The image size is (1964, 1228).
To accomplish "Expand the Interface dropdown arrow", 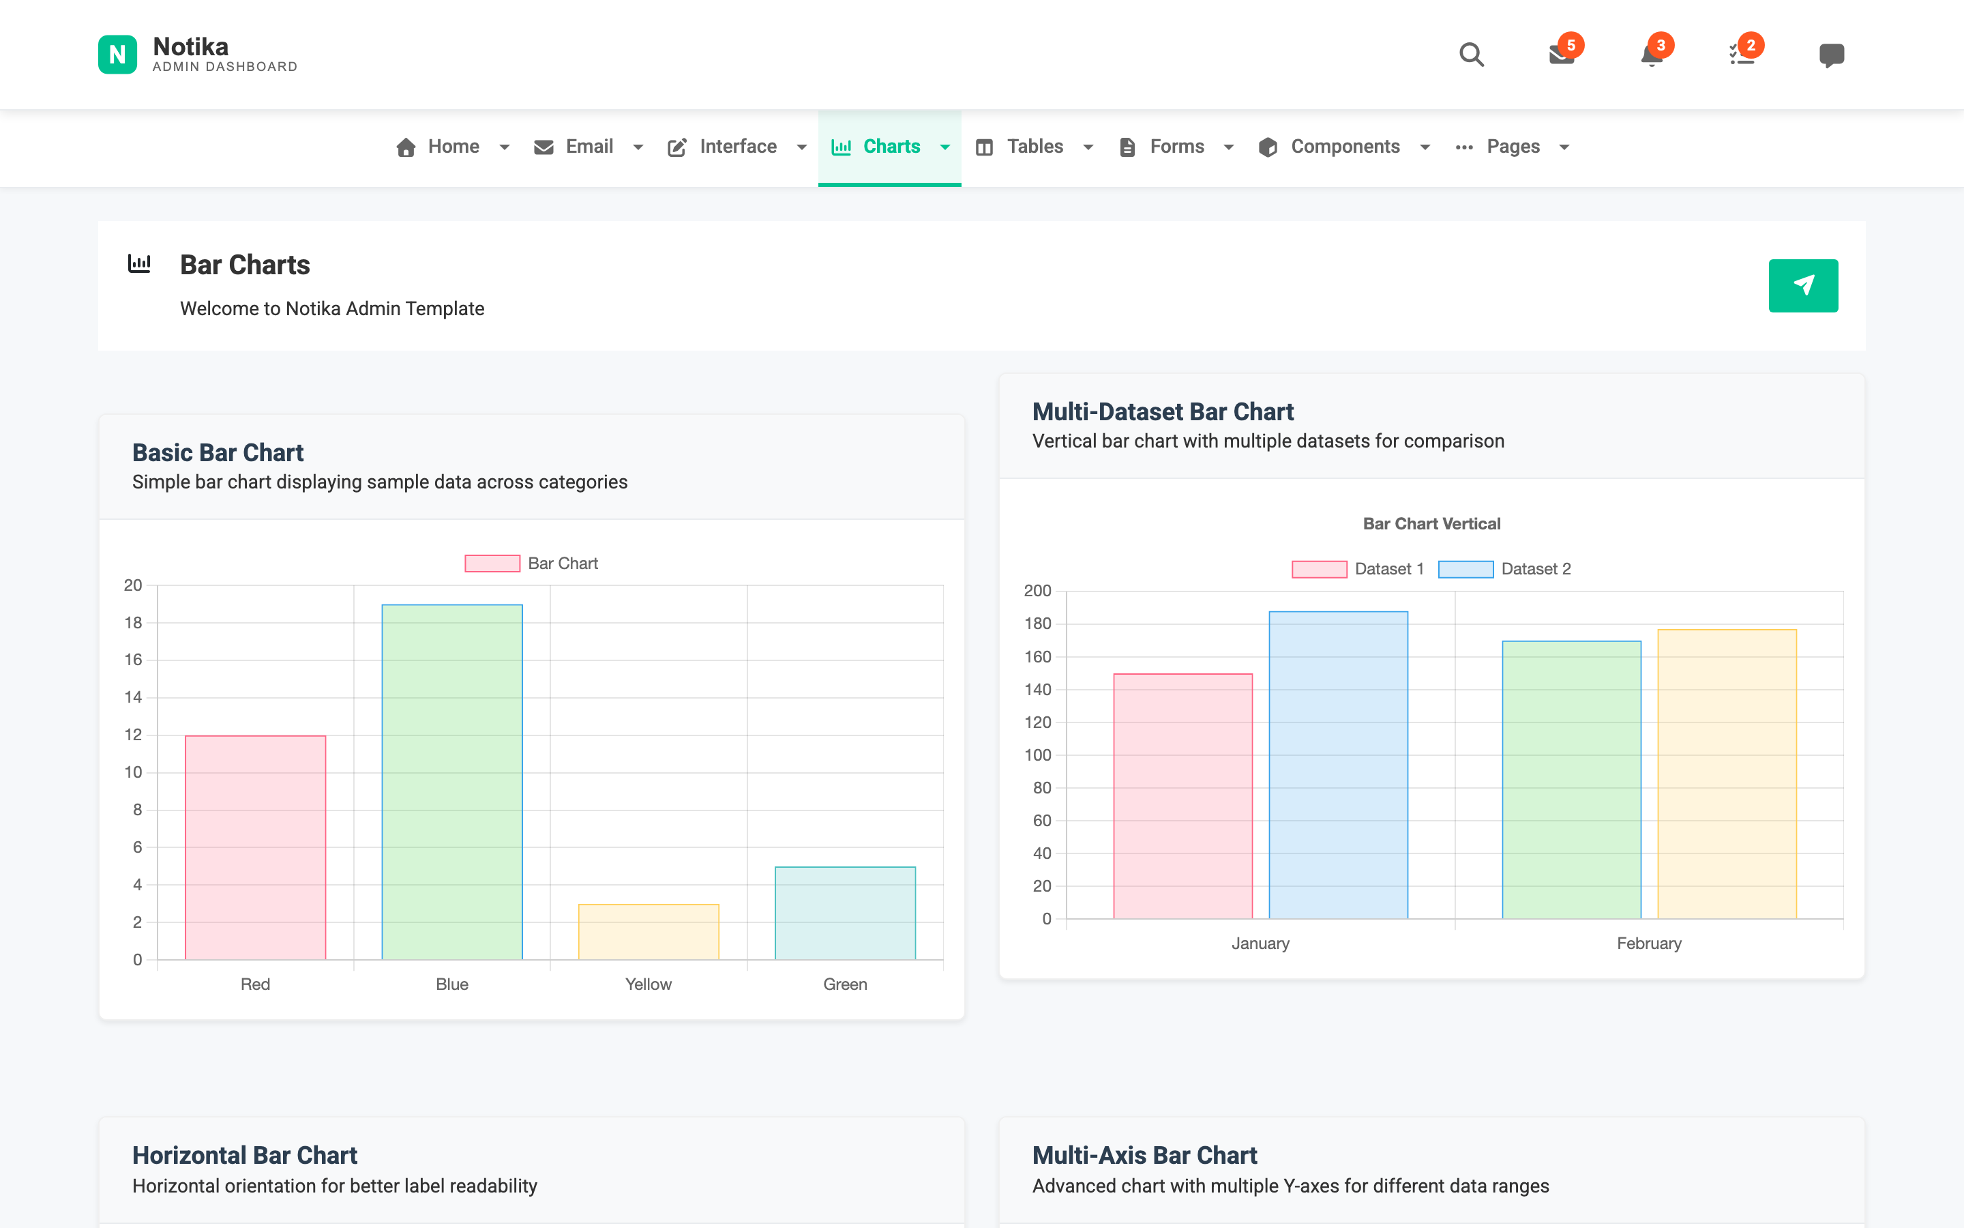I will (x=802, y=147).
